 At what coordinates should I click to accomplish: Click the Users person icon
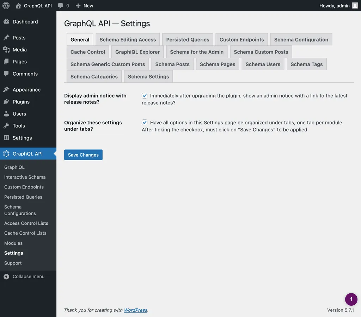[6, 114]
